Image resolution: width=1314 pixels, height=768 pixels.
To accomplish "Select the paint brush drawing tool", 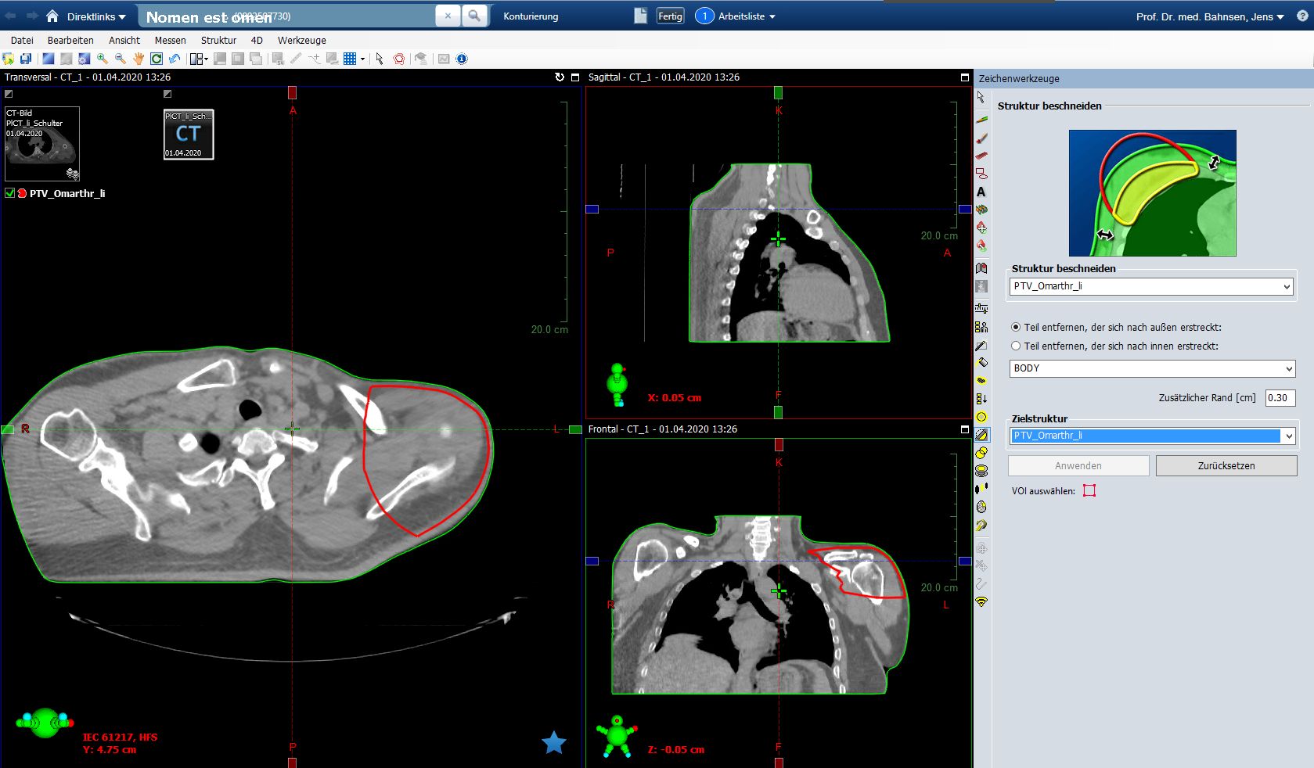I will tap(981, 138).
